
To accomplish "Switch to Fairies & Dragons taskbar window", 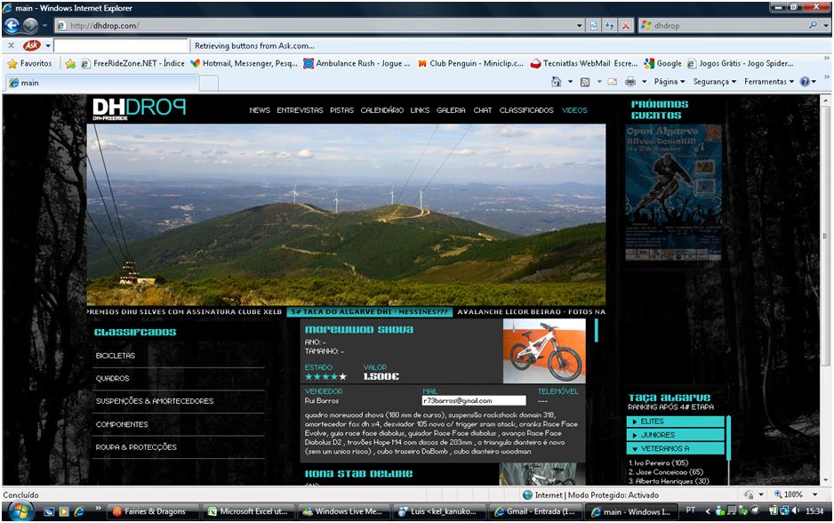I will (154, 511).
